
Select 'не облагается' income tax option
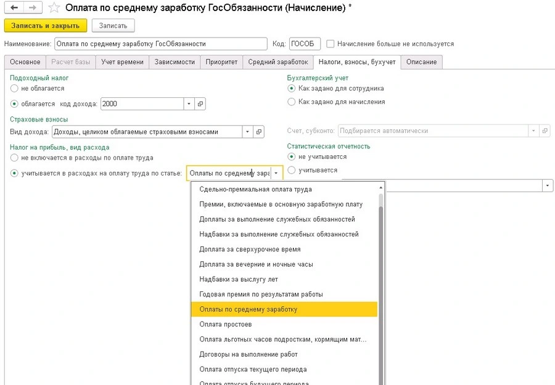(x=15, y=88)
